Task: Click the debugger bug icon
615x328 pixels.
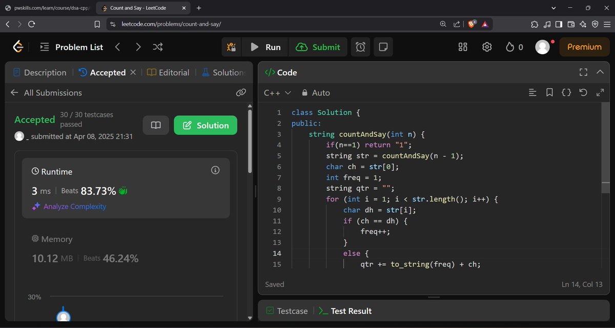Action: pyautogui.click(x=231, y=47)
